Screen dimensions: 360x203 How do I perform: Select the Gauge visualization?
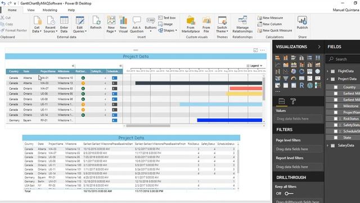294,78
